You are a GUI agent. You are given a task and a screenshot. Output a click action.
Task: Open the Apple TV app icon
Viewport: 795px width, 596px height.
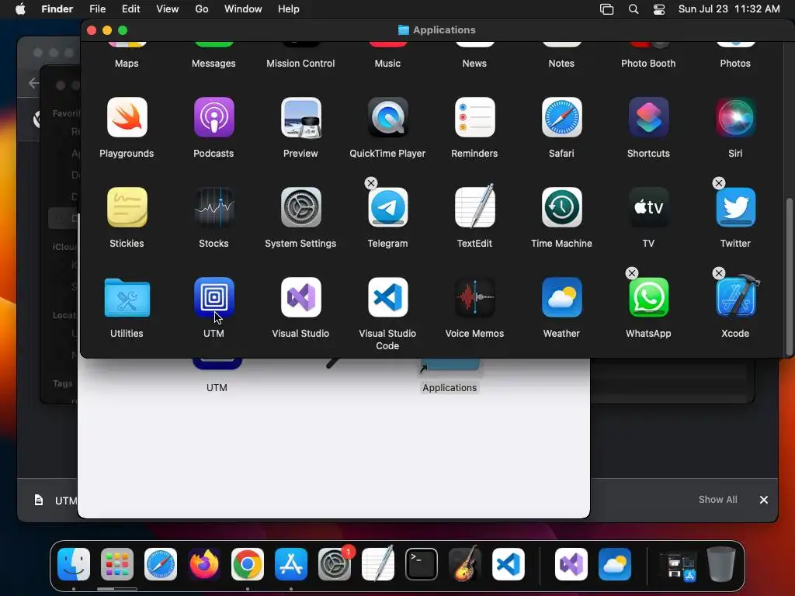coord(648,207)
